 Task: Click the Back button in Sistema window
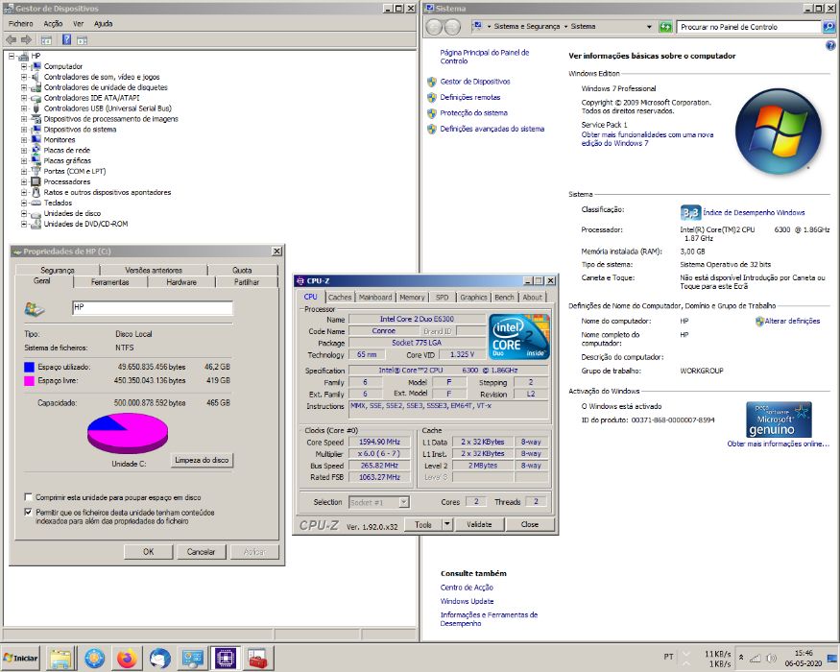click(434, 27)
